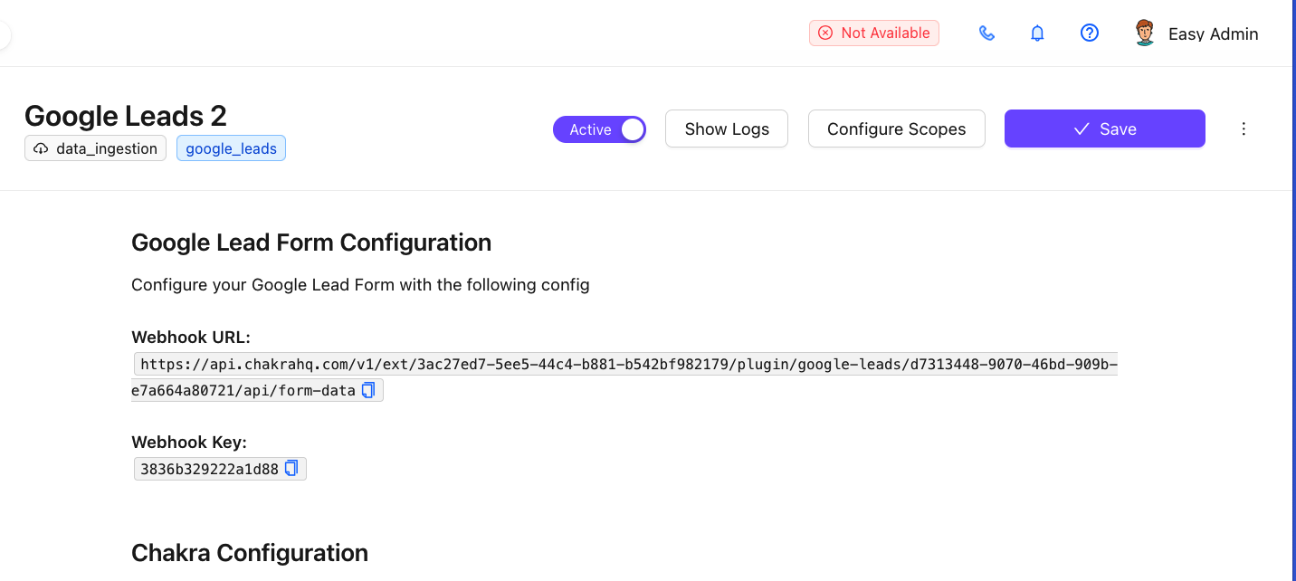This screenshot has height=581, width=1296.
Task: Copy the Webhook Key with its copy icon
Action: 291,468
